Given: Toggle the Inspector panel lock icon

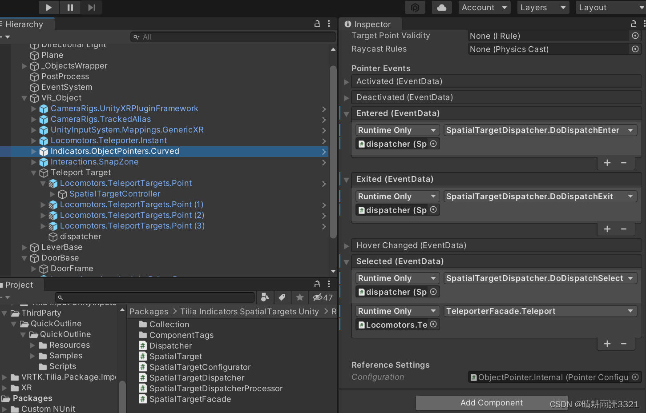Looking at the screenshot, I should coord(634,24).
